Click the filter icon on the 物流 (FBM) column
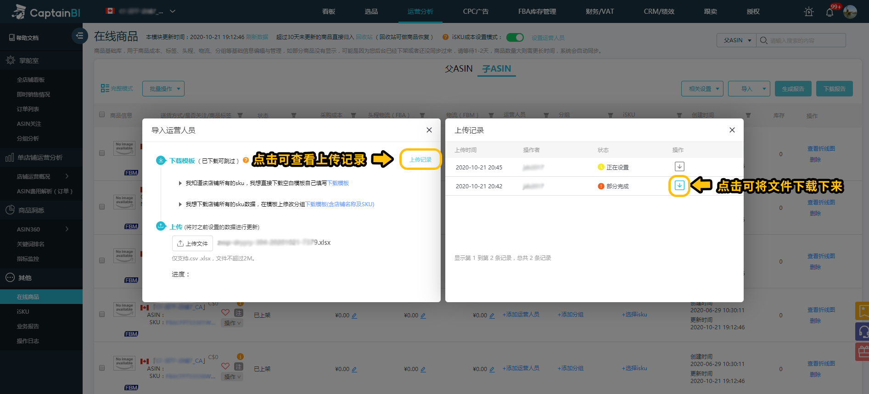 (491, 115)
